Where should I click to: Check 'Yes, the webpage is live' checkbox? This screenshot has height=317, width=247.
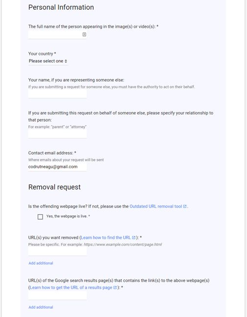click(40, 217)
